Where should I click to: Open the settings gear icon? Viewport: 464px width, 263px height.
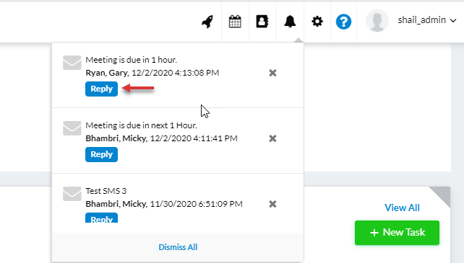pyautogui.click(x=317, y=22)
